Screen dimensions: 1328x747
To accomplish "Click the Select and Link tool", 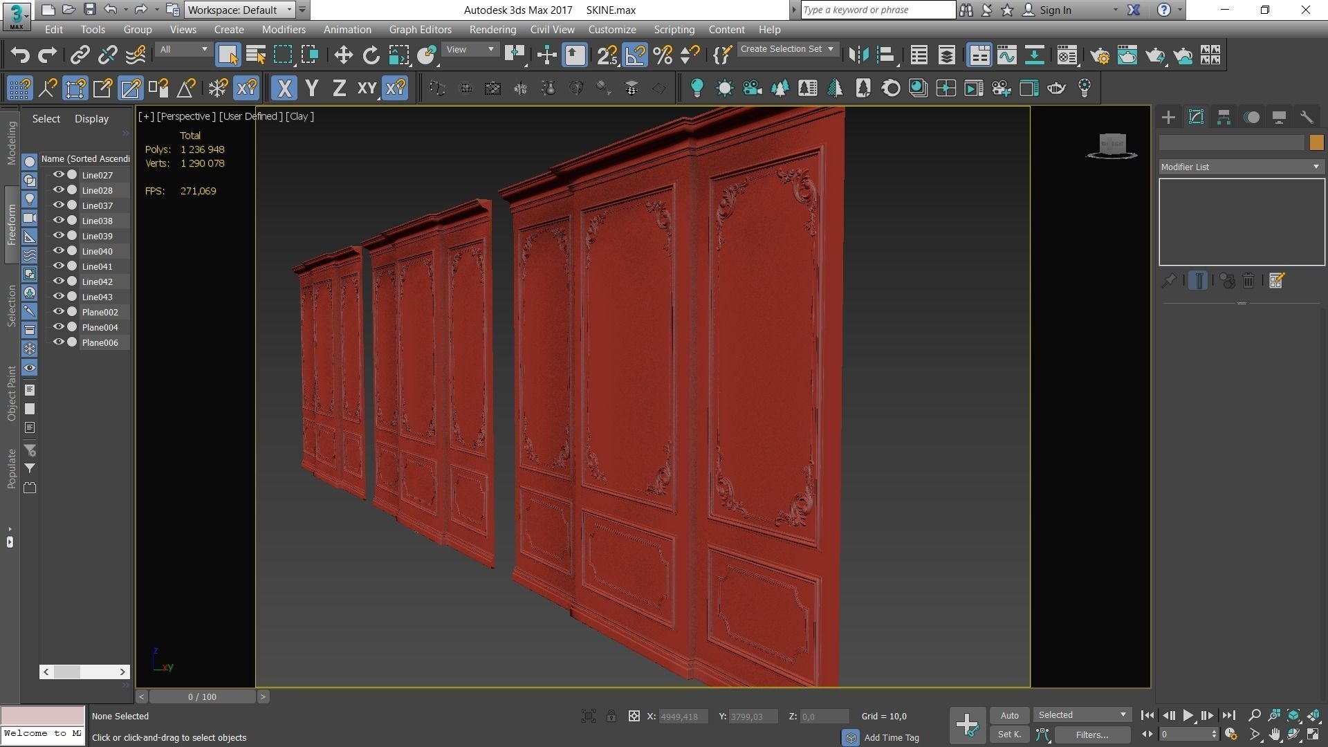I will click(80, 55).
